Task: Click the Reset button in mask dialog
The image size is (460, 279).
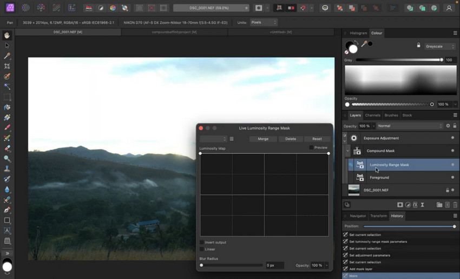Action: coord(317,139)
